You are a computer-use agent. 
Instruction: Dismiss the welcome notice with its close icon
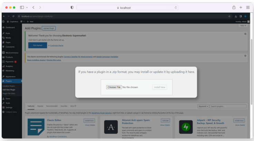click(245, 34)
